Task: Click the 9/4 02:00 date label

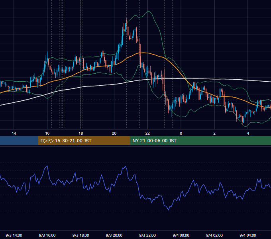Action: [x=214, y=235]
